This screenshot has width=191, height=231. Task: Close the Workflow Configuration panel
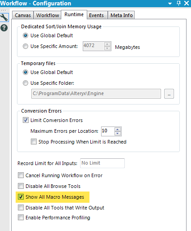(187, 3)
